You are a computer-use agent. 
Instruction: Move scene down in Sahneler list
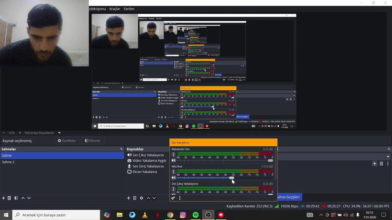coord(29,198)
